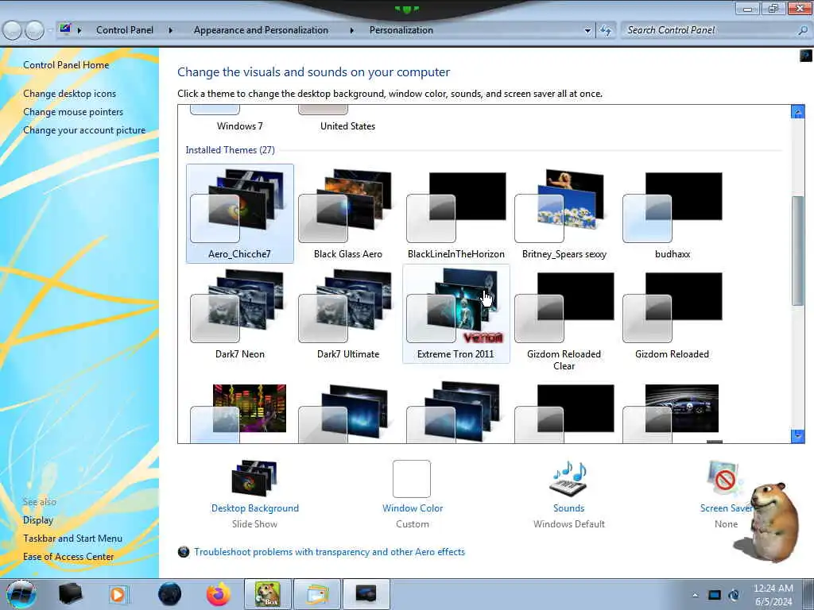Open Change mouse pointers link
The width and height of the screenshot is (814, 610).
(x=73, y=111)
